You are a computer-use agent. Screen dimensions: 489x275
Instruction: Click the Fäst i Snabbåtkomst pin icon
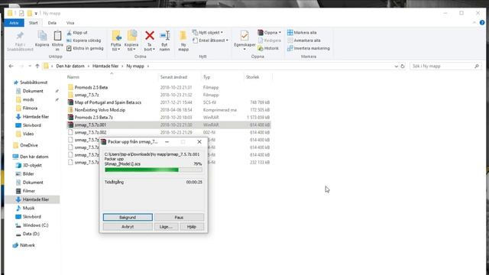pos(20,35)
